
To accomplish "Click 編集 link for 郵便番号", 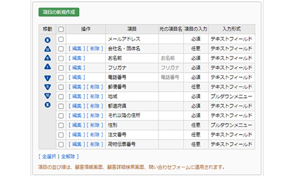I will (77, 87).
